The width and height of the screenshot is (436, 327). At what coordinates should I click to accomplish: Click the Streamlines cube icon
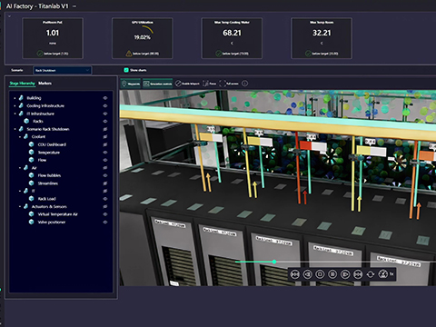31,183
